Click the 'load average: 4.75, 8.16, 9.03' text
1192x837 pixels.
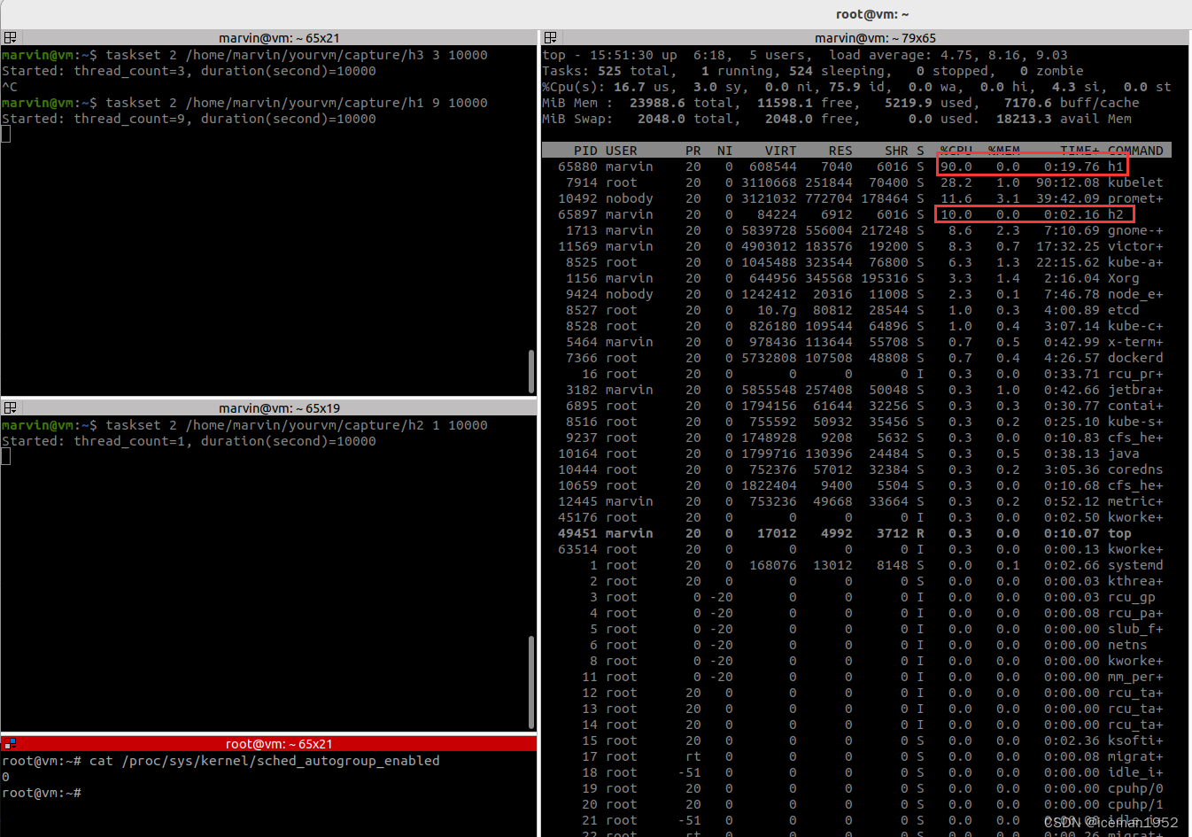(x=948, y=55)
